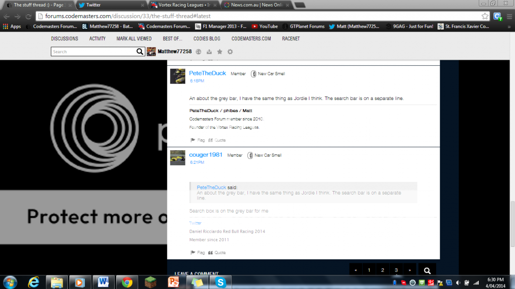515x289 pixels.
Task: Click the volume speaker tray icon
Action: [458, 283]
